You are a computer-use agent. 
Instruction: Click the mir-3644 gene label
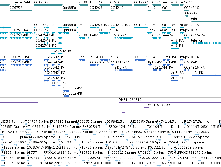pos(23,2)
